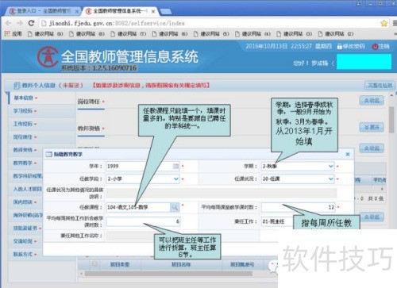This screenshot has height=288, width=397.
Task: Open the 建议网站 (3) bookmark
Action: [295, 34]
